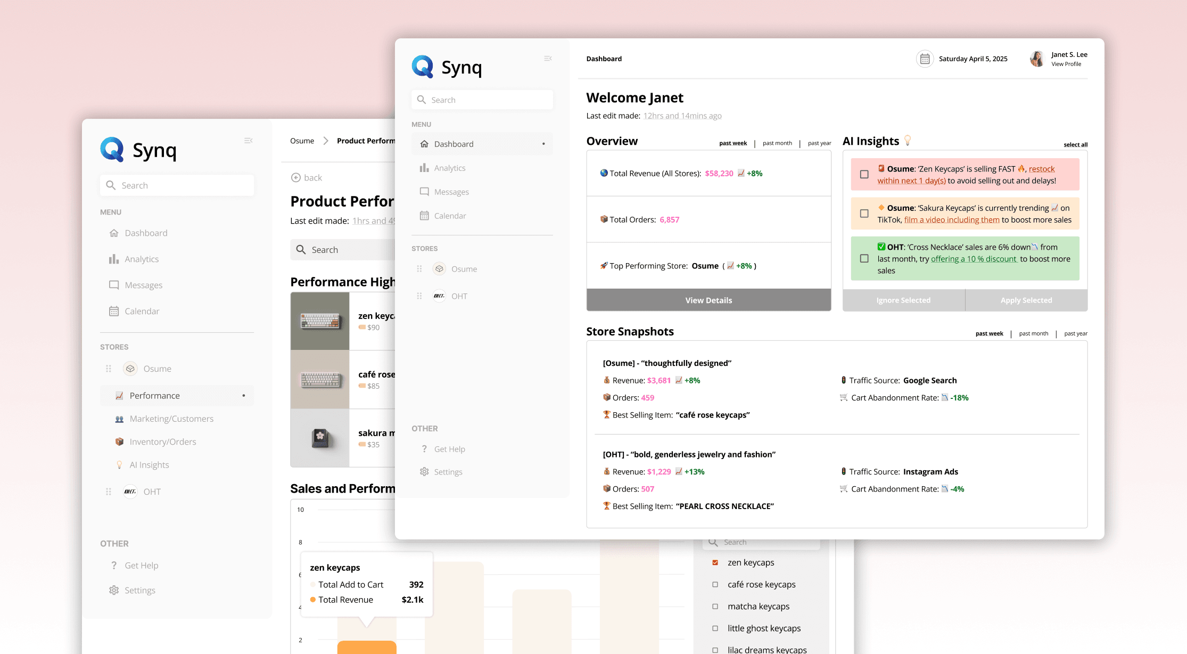Click Janet S. Lee's profile avatar
Screen dimensions: 1187x654
pyautogui.click(x=1037, y=59)
